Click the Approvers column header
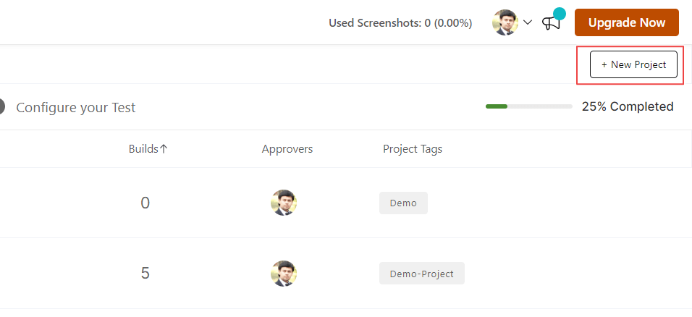 pos(287,149)
